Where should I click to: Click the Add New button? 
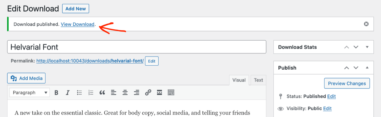click(76, 9)
